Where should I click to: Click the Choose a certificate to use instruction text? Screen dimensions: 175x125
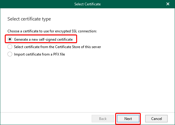pyautogui.click(x=52, y=31)
